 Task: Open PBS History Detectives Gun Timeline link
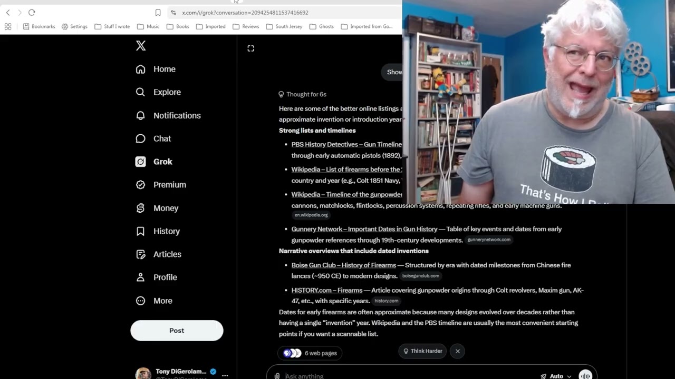point(346,144)
